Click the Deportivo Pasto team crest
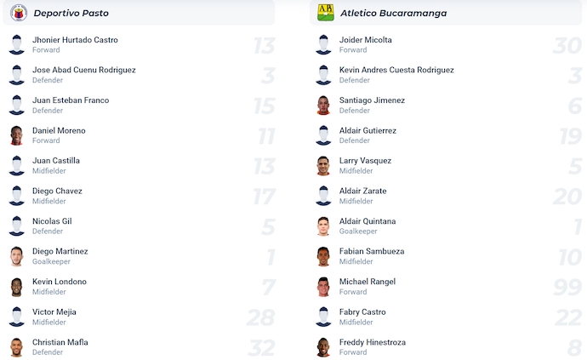 click(x=17, y=13)
